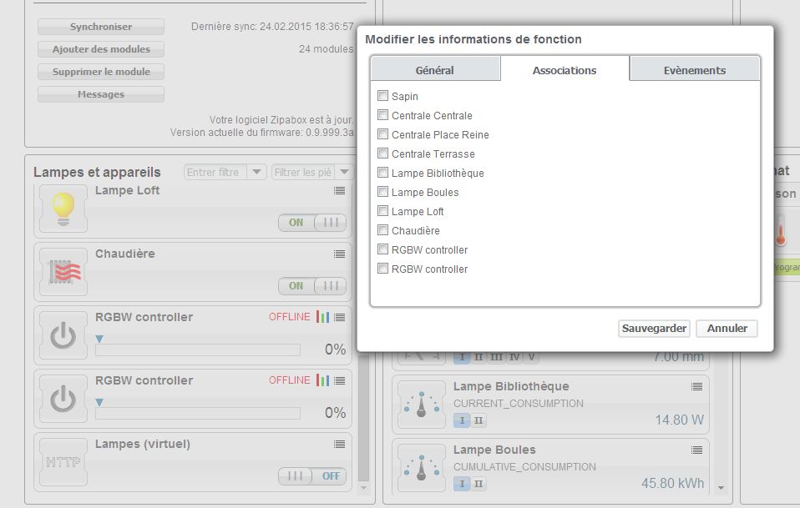Click the first RGBW controller power icon

click(63, 336)
